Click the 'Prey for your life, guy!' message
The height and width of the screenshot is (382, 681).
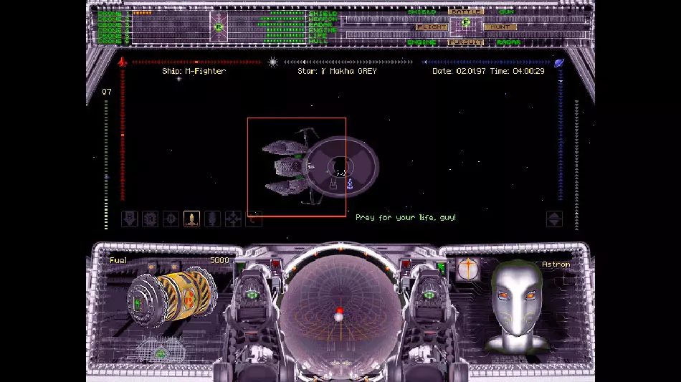coord(406,217)
